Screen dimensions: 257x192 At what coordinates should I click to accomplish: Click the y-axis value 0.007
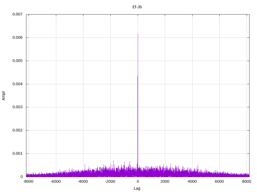pyautogui.click(x=18, y=14)
